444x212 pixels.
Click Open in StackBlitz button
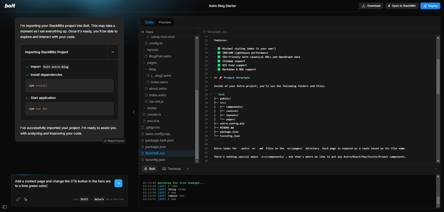[401, 6]
